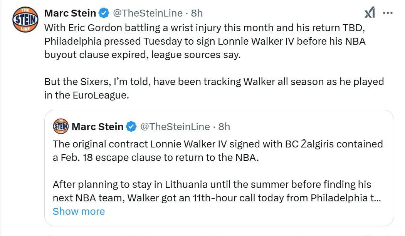
Task: Click Marc Stein name in quoted tweet
Action: (97, 126)
